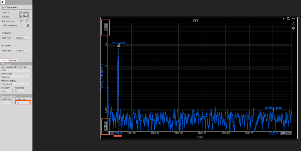Collapse the X Axis section
This screenshot has width=301, height=151.
(x=3, y=33)
